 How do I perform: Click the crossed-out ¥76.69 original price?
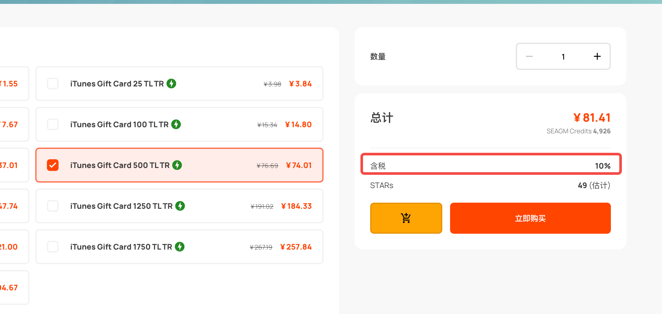(267, 166)
